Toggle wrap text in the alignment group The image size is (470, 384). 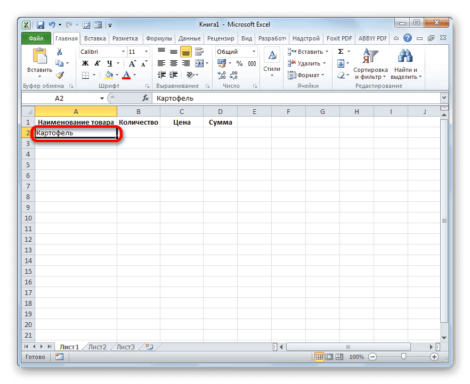pyautogui.click(x=199, y=52)
